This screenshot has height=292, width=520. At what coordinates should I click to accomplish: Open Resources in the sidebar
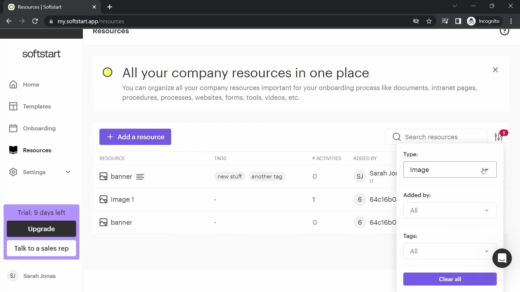pyautogui.click(x=37, y=150)
